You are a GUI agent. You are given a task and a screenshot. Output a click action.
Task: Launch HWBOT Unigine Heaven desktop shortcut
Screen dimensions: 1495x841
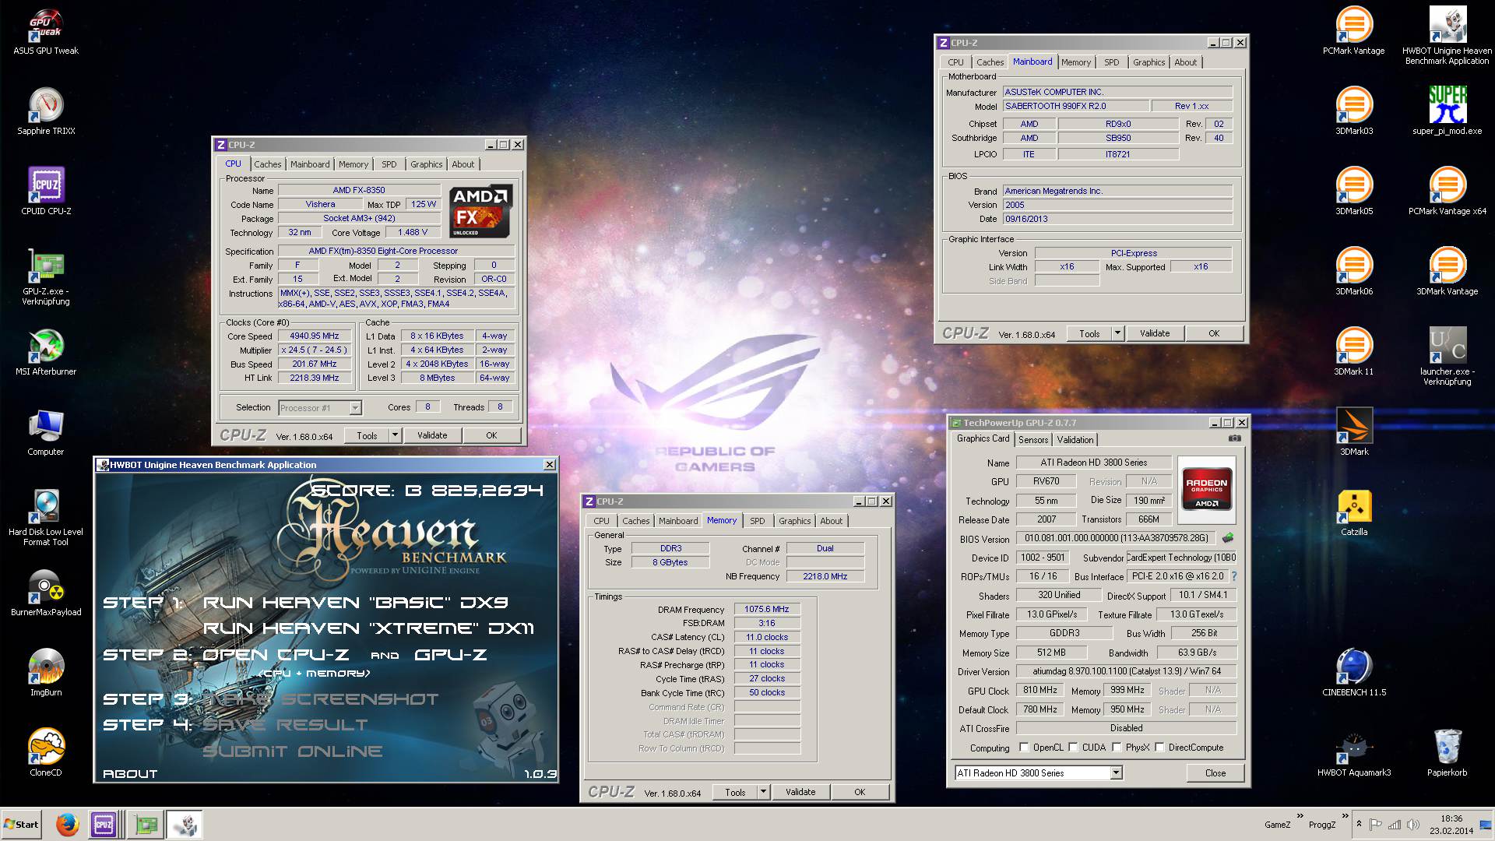(x=1448, y=36)
